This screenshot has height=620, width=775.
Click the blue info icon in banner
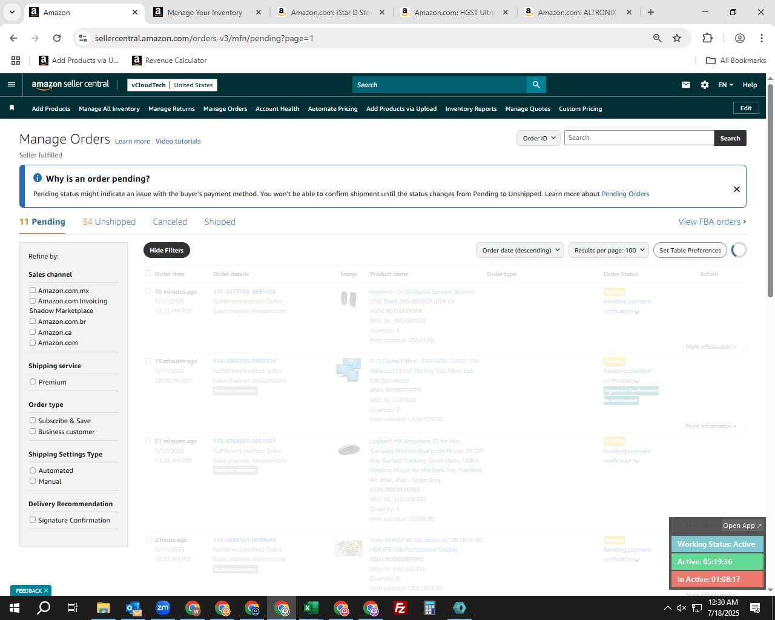[x=38, y=178]
